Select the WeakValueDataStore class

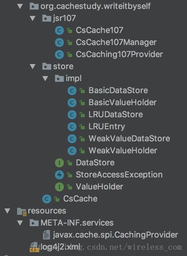click(x=129, y=139)
